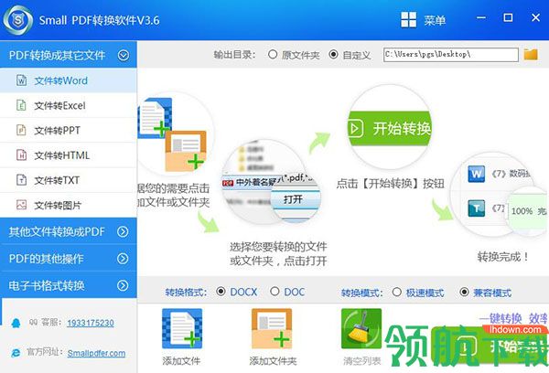Click the green 开始转换 tutorial button image

click(x=390, y=128)
